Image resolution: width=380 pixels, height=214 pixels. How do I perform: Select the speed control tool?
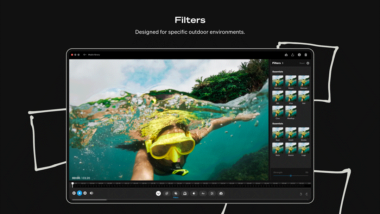pos(221,193)
